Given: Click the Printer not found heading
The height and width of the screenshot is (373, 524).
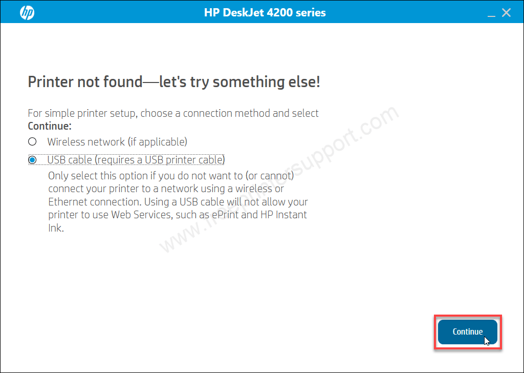Looking at the screenshot, I should pyautogui.click(x=174, y=82).
